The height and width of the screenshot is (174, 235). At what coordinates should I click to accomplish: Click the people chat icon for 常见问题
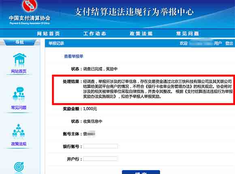19,93
